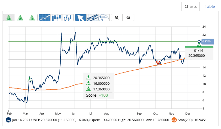This screenshot has height=129, width=221.
Task: Open the Charts tab
Action: pyautogui.click(x=191, y=7)
